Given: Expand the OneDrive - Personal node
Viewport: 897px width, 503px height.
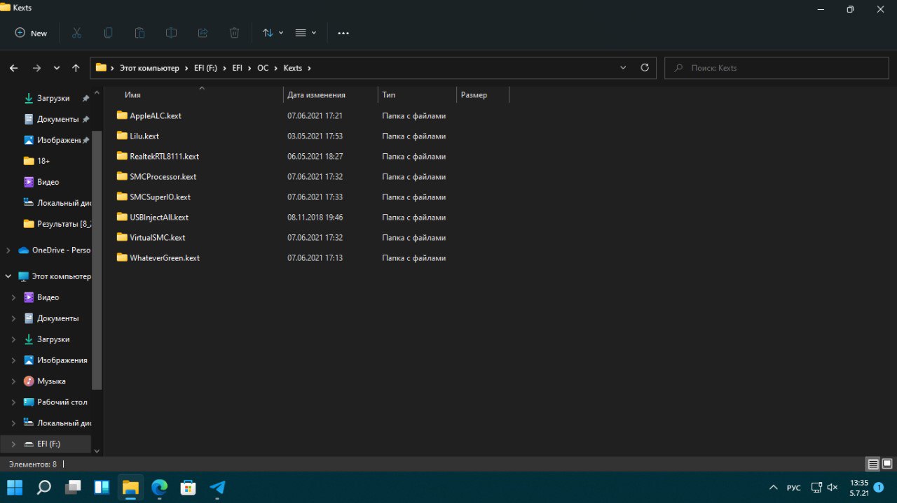Looking at the screenshot, I should pyautogui.click(x=8, y=250).
